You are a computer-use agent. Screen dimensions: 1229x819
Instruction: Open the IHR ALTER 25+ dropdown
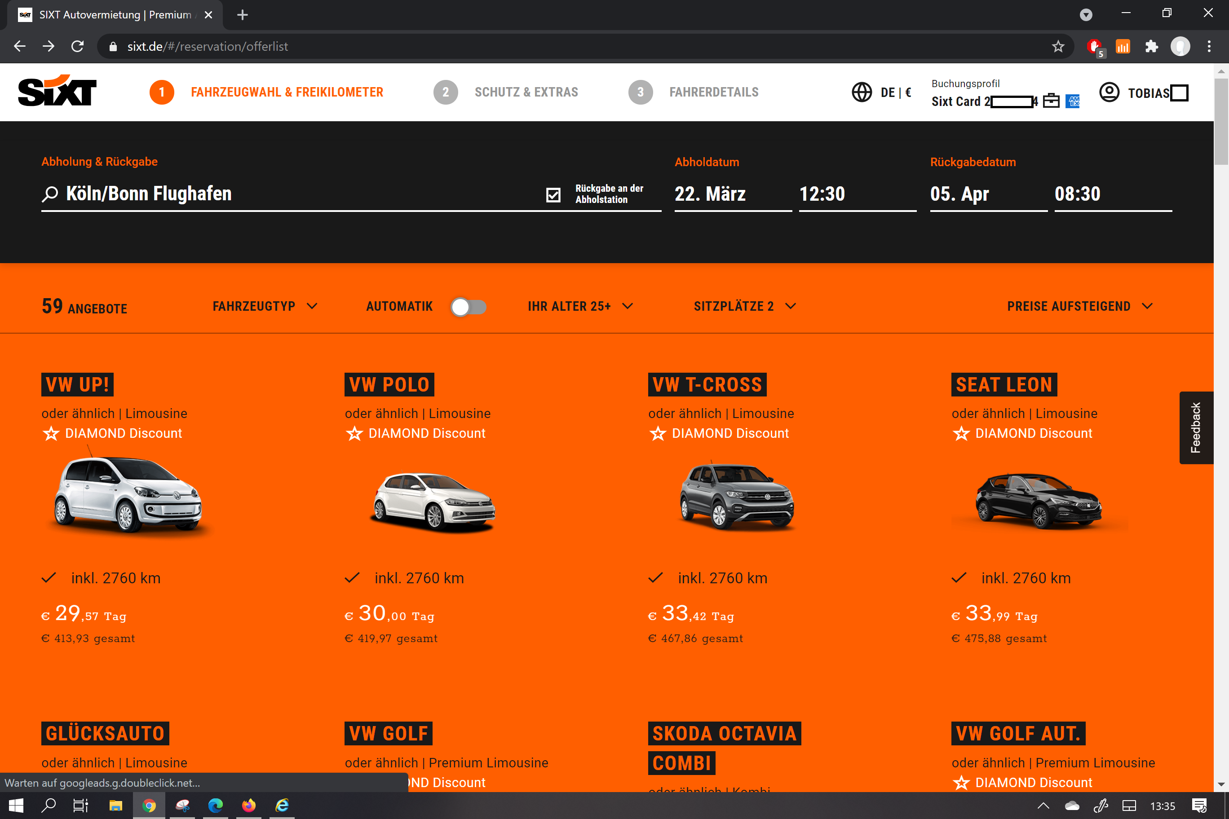pyautogui.click(x=580, y=306)
